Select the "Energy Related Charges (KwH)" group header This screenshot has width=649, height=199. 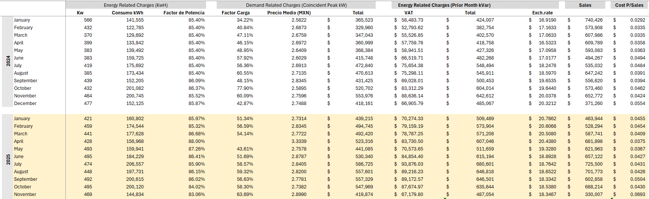(136, 5)
